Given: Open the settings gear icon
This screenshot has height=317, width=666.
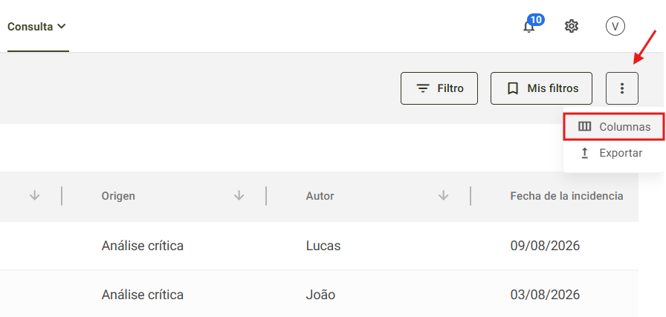Looking at the screenshot, I should [x=572, y=26].
